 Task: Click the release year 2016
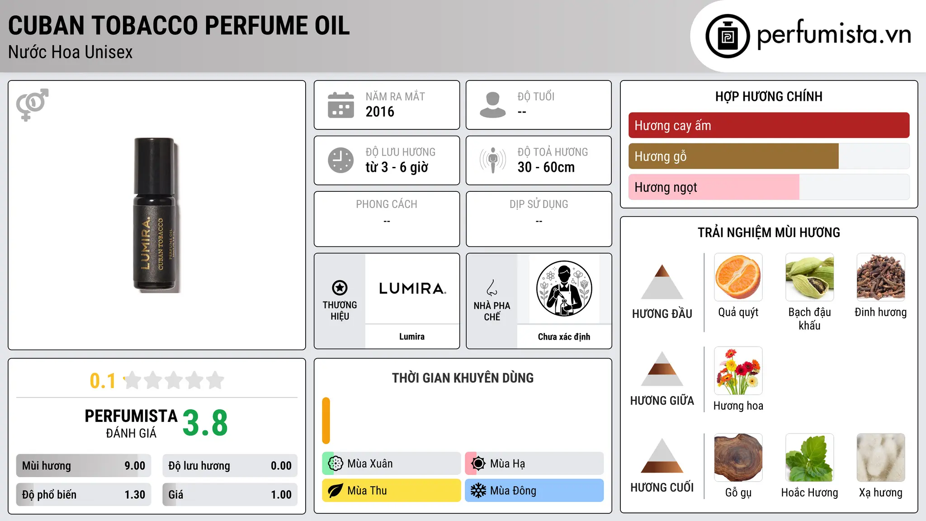pos(380,112)
